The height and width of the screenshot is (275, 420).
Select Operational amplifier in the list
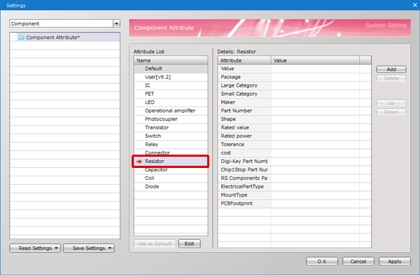click(171, 111)
